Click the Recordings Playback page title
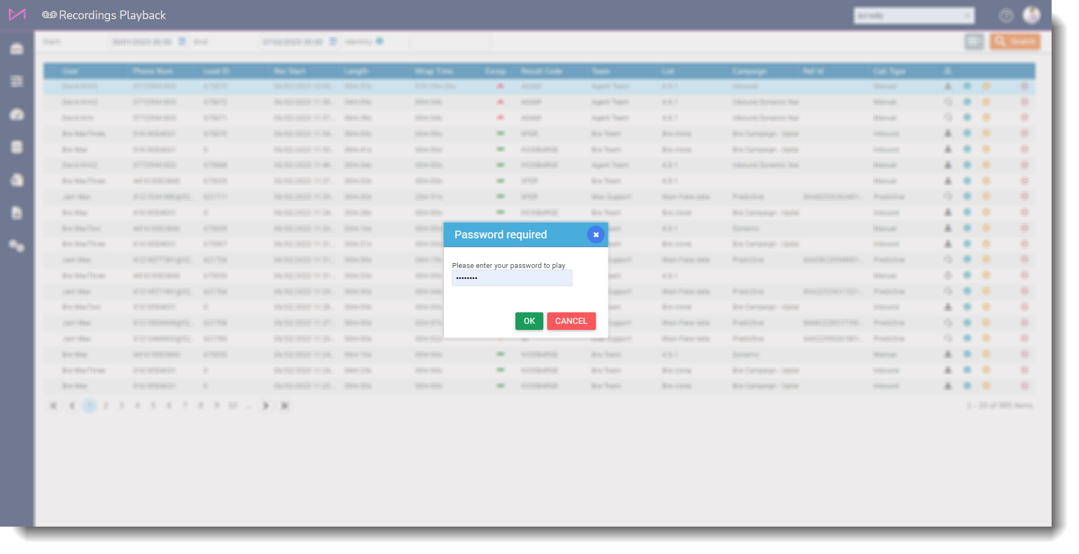 tap(112, 15)
